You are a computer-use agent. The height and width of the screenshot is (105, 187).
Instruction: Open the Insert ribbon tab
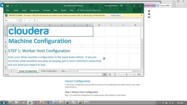tap(24, 10)
